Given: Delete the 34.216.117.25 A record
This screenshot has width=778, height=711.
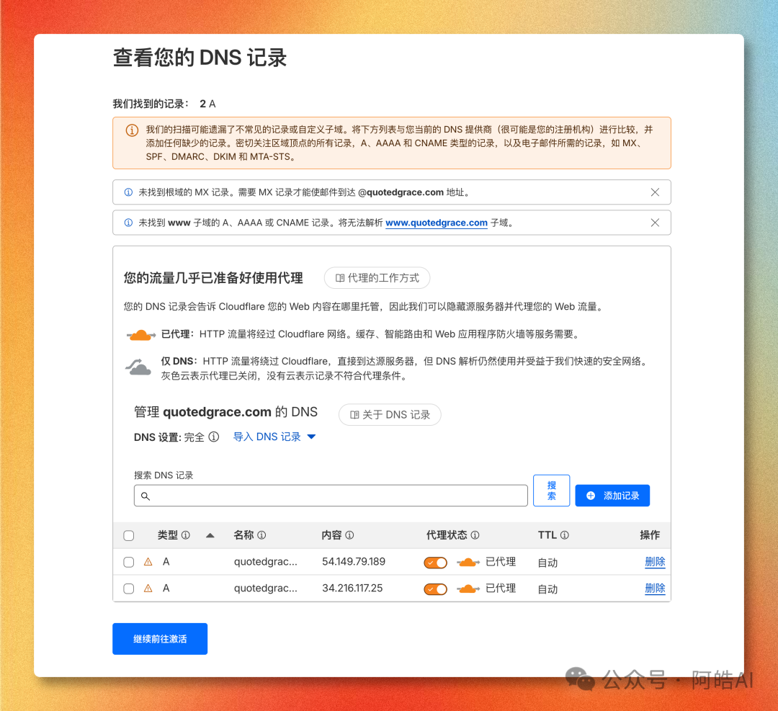Looking at the screenshot, I should (x=655, y=588).
